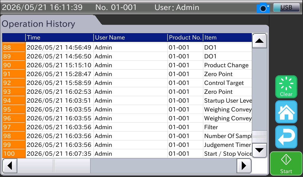Tap the USB indicator button
The height and width of the screenshot is (177, 303).
(286, 7)
